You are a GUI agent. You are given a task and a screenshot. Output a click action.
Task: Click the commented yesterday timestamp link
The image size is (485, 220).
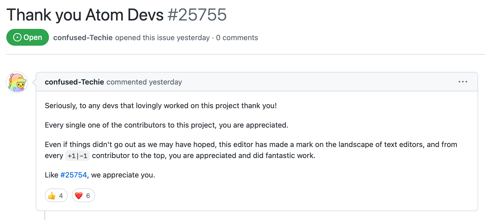tap(144, 82)
